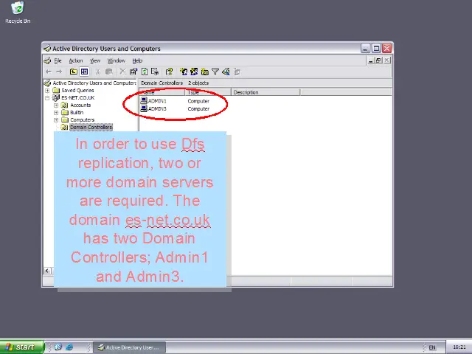Sort by the Description column header

point(265,92)
